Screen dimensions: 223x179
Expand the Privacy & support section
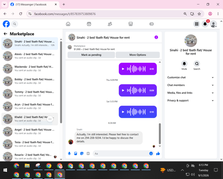pyautogui.click(x=190, y=101)
